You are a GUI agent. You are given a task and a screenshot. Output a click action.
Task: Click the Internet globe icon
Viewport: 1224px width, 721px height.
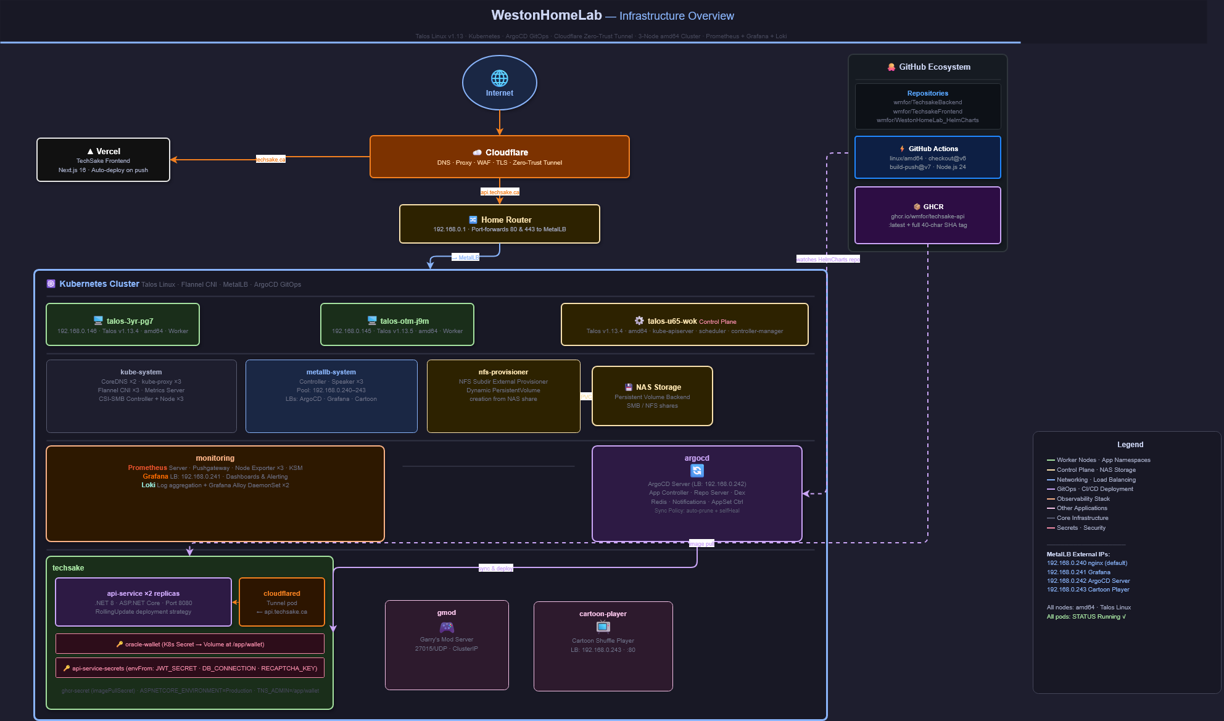(500, 78)
